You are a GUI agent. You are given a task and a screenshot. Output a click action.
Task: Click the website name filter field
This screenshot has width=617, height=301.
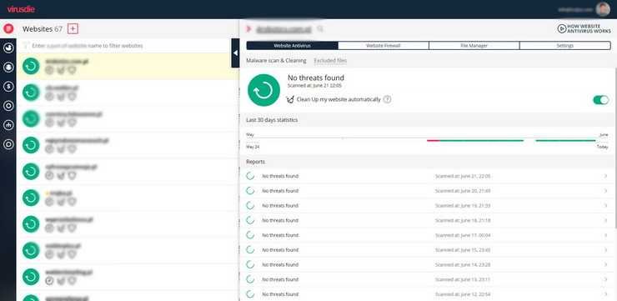(x=126, y=46)
